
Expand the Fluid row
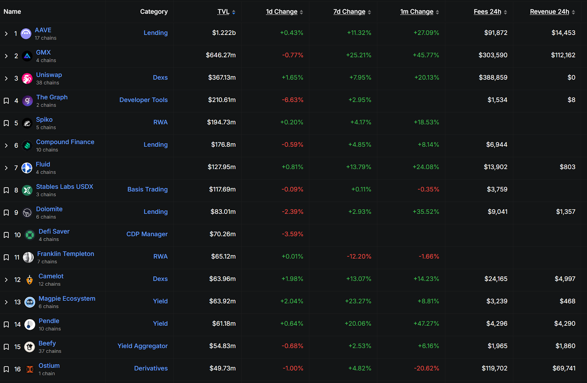(x=6, y=168)
